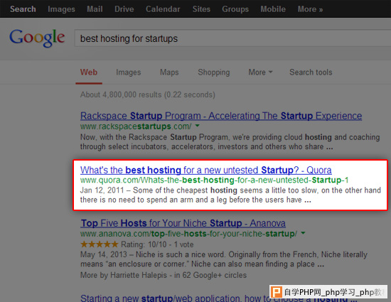Click the 'More by Harriette Halepis' link
This screenshot has width=391, height=302.
pyautogui.click(x=124, y=275)
